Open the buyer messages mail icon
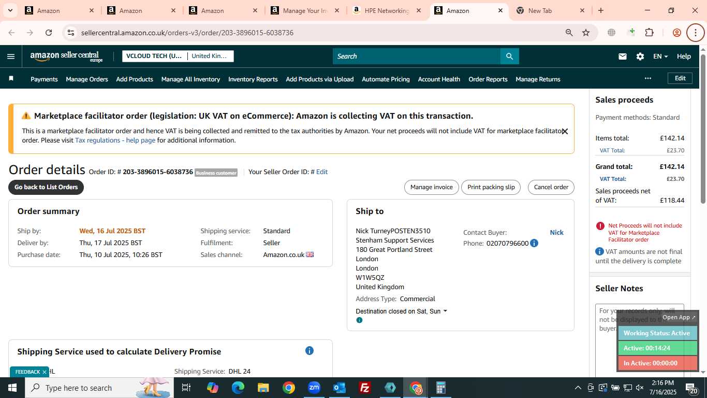 pos(623,56)
